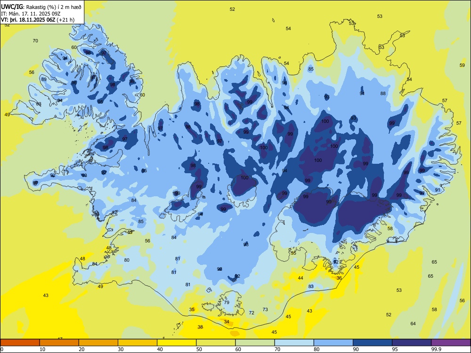Click the '64' humidity value over the sea
Screen dimensions: 471x353
click(414, 324)
